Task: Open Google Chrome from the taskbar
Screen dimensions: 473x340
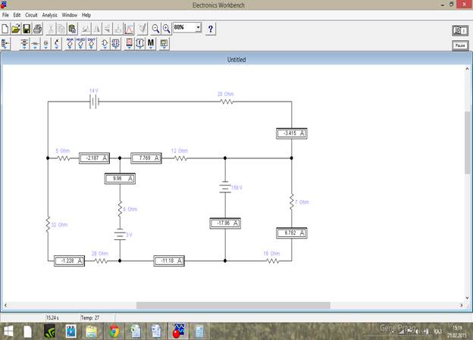Action: (114, 331)
